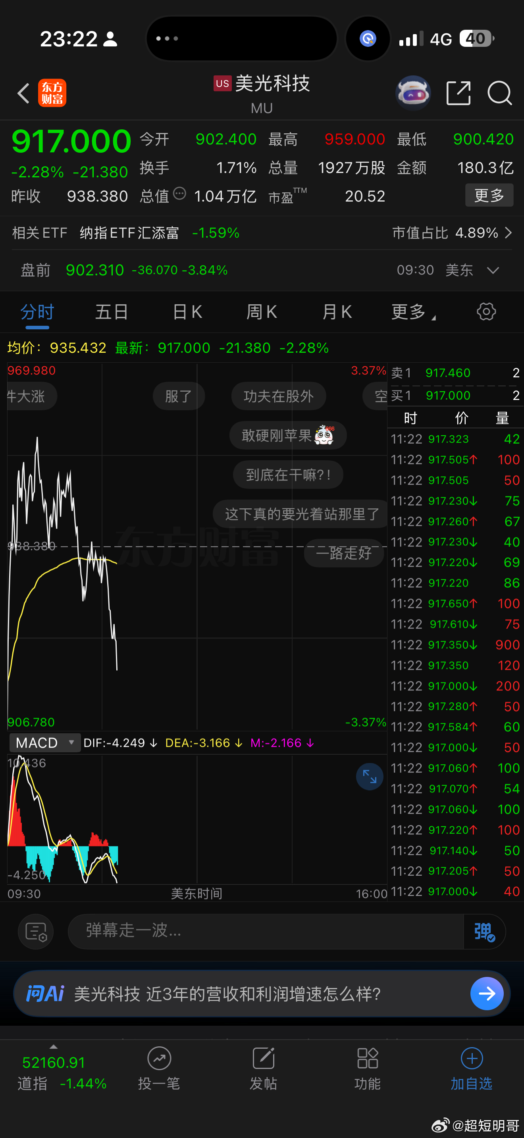Screen dimensions: 524x1138
Task: Open the search magnifier icon
Action: (x=500, y=93)
